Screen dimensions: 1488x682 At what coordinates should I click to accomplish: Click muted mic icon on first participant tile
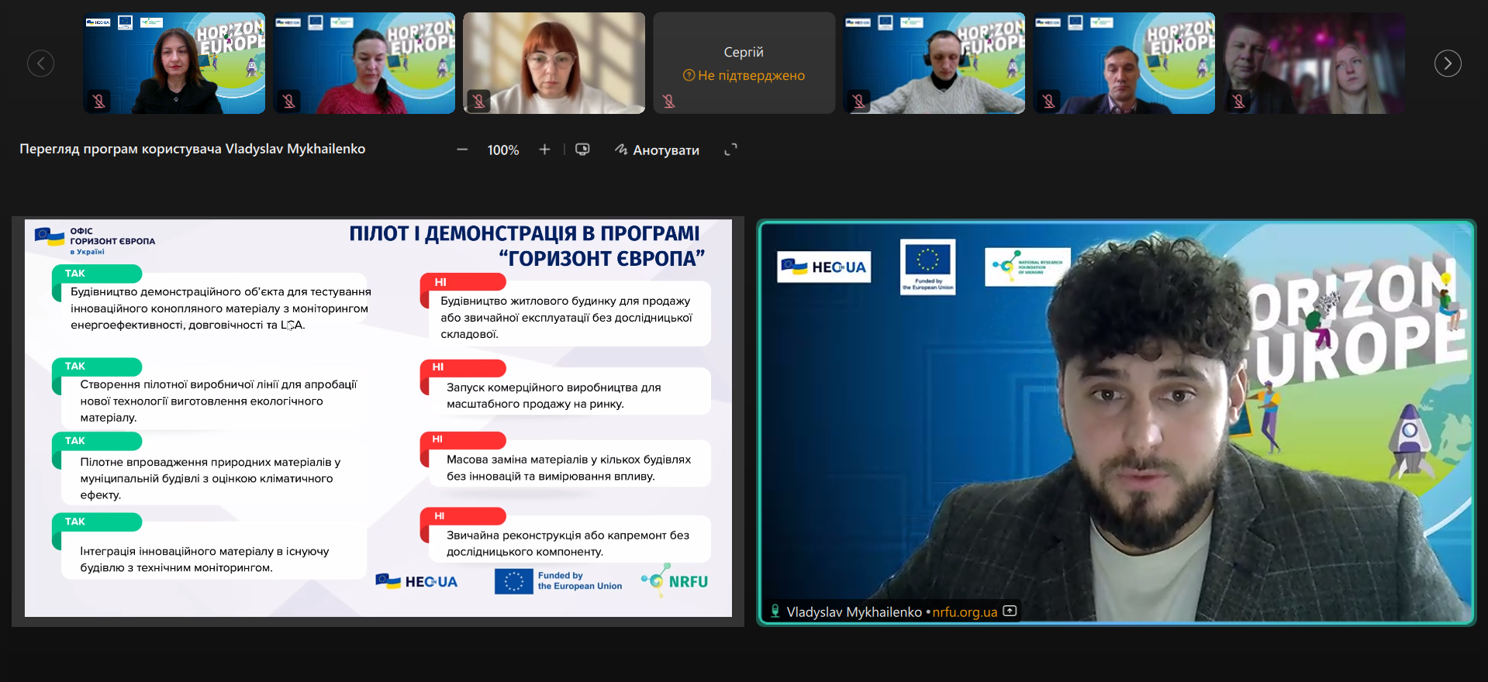(98, 101)
